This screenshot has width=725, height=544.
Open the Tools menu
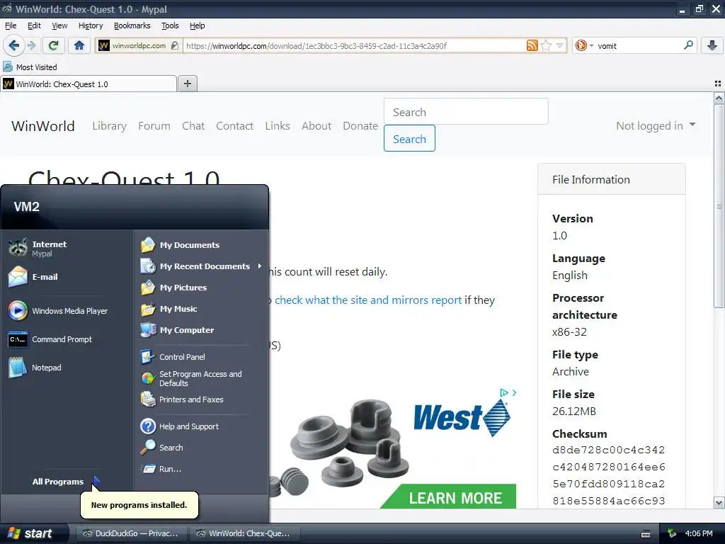pos(170,25)
